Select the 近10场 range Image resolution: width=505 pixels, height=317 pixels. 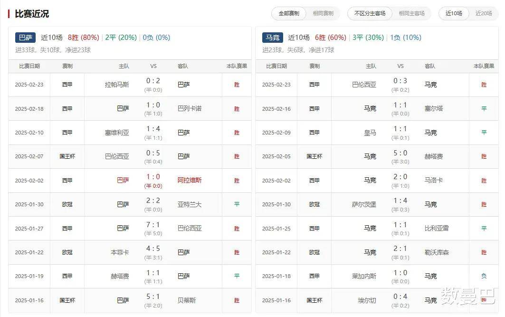coord(454,13)
